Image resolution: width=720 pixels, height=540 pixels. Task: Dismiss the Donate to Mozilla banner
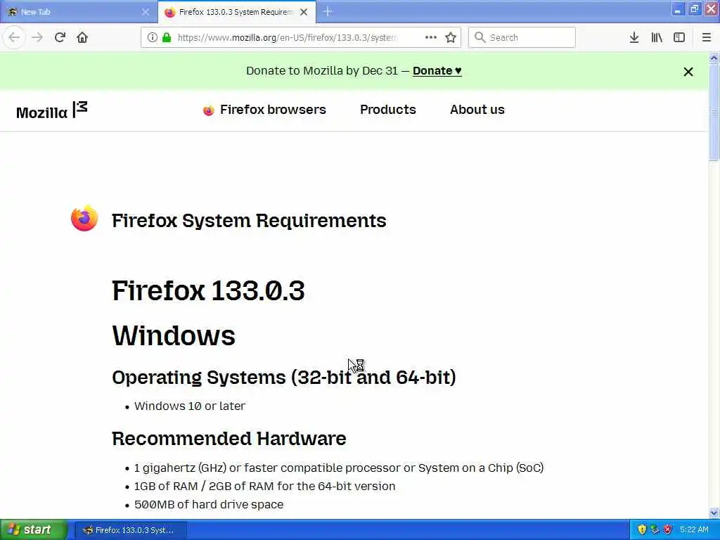pyautogui.click(x=688, y=72)
